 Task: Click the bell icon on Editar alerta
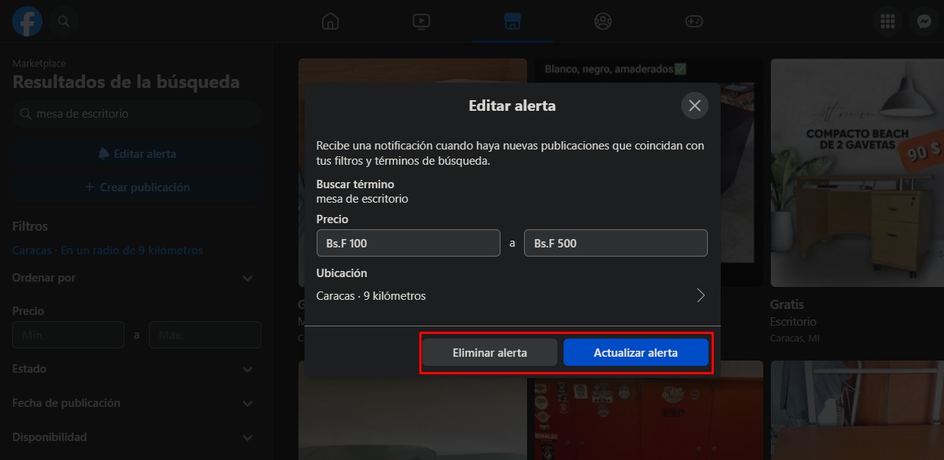(x=104, y=153)
